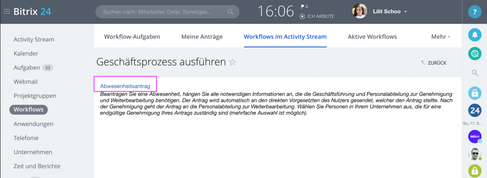The width and height of the screenshot is (487, 178).
Task: Click the sidebar search magnifier icon
Action: (475, 73)
